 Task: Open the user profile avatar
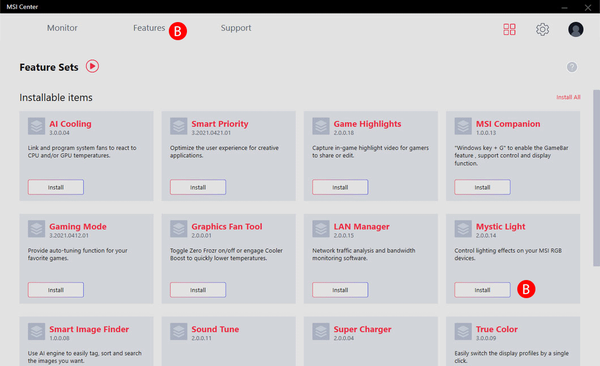[x=576, y=29]
